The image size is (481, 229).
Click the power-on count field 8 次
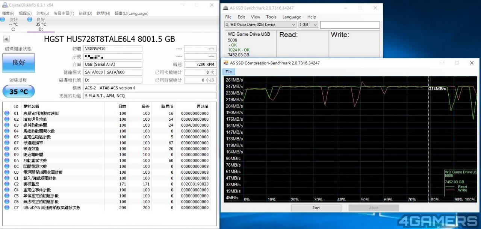[x=200, y=72]
